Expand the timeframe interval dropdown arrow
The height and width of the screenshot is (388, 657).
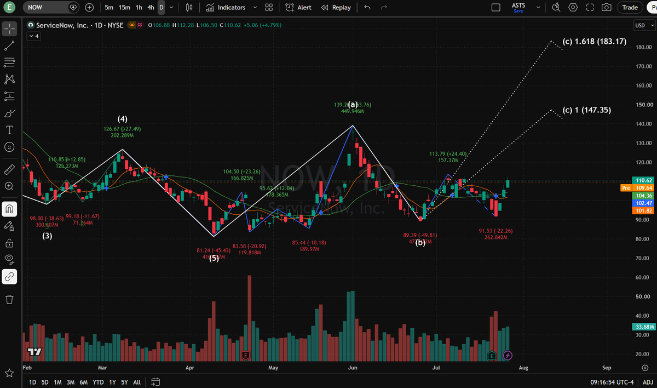click(x=172, y=8)
